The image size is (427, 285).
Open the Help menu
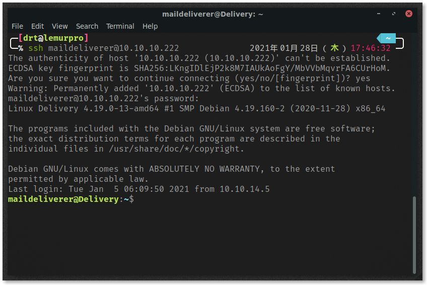pos(150,26)
